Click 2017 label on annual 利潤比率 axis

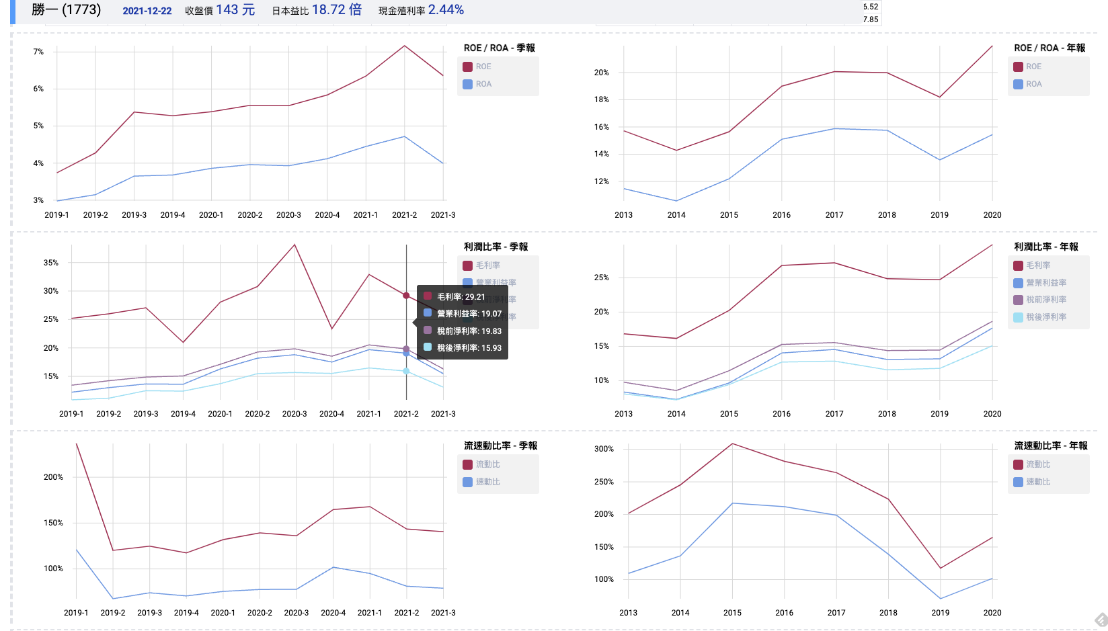click(834, 414)
